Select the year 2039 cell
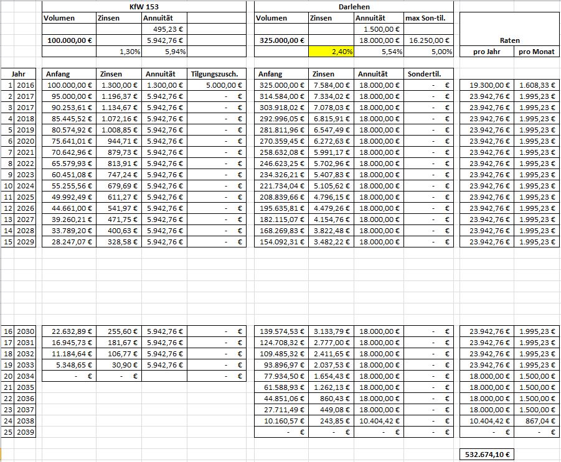Image resolution: width=561 pixels, height=462 pixels. coord(26,432)
